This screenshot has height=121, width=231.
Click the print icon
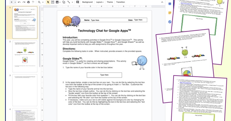coord(29,2)
